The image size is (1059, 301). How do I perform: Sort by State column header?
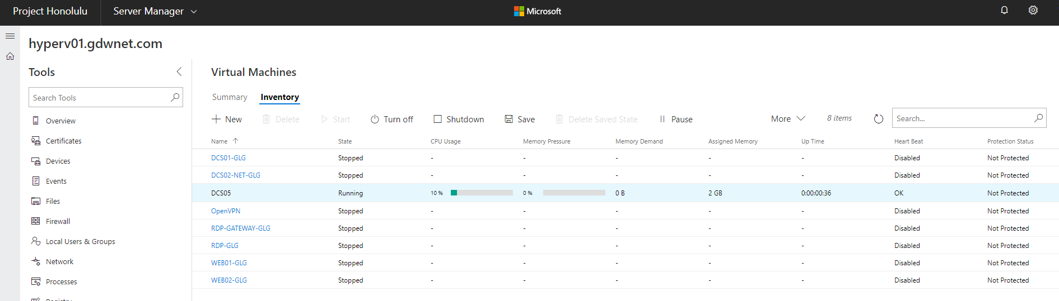tap(345, 141)
